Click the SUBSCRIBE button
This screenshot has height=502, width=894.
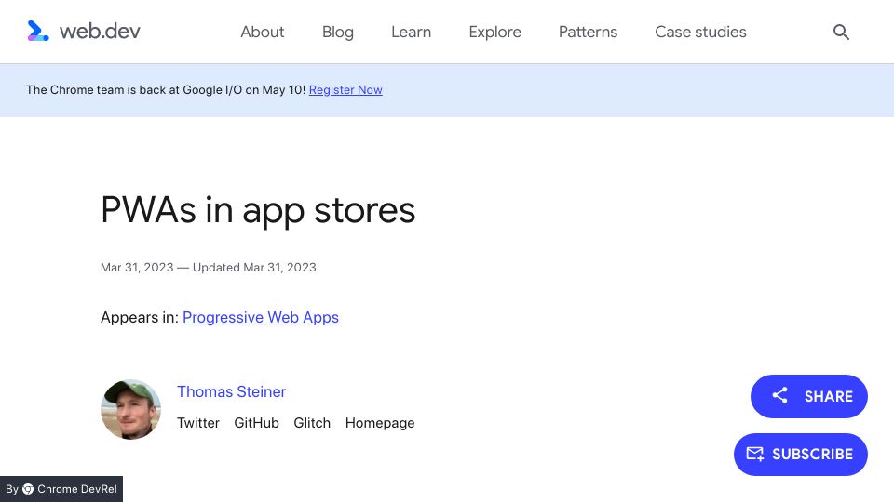point(801,455)
